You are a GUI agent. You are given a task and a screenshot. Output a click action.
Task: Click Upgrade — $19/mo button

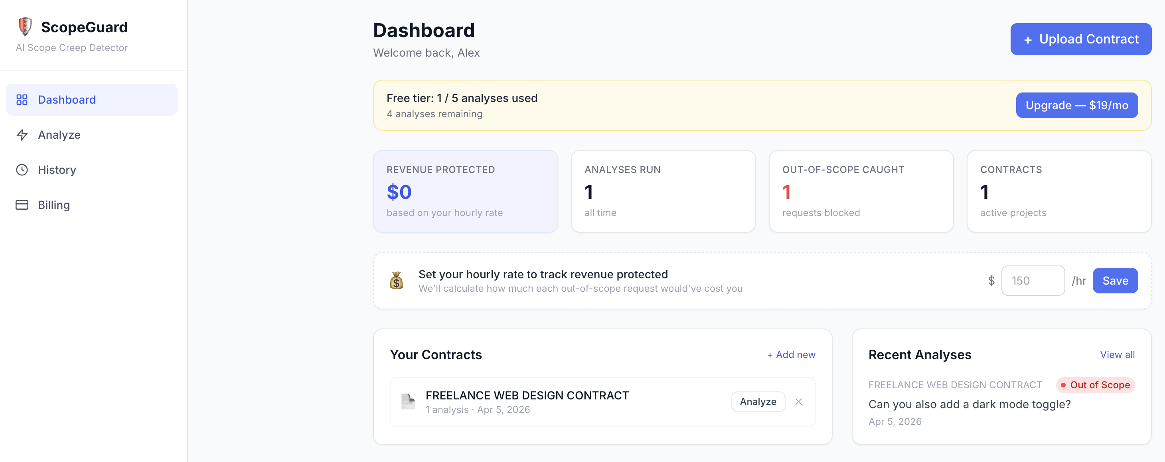(1076, 105)
